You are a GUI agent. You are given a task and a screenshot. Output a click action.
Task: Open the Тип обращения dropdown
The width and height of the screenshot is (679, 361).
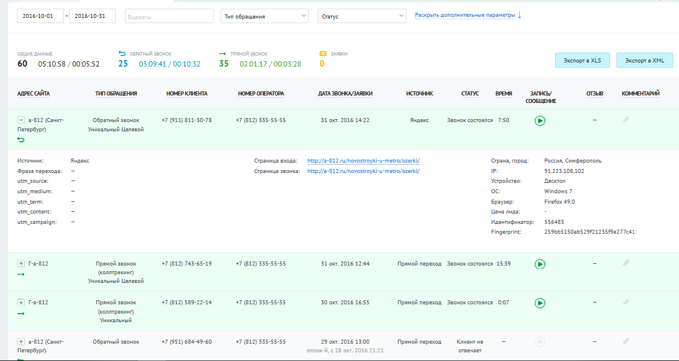(x=265, y=17)
